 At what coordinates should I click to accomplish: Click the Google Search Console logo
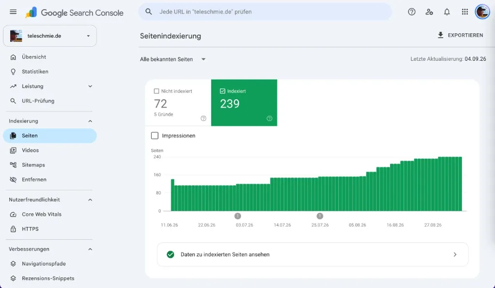click(x=74, y=13)
